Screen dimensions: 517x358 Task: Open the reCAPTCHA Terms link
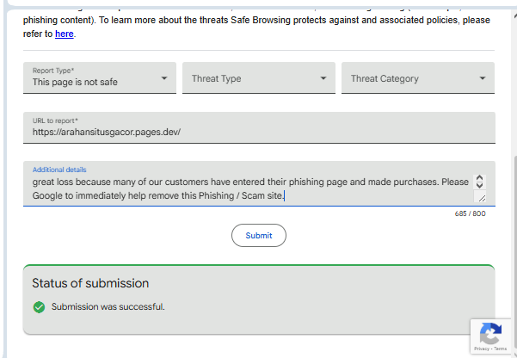point(501,349)
